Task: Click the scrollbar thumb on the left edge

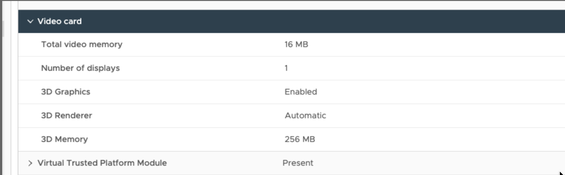Action: click(x=3, y=29)
